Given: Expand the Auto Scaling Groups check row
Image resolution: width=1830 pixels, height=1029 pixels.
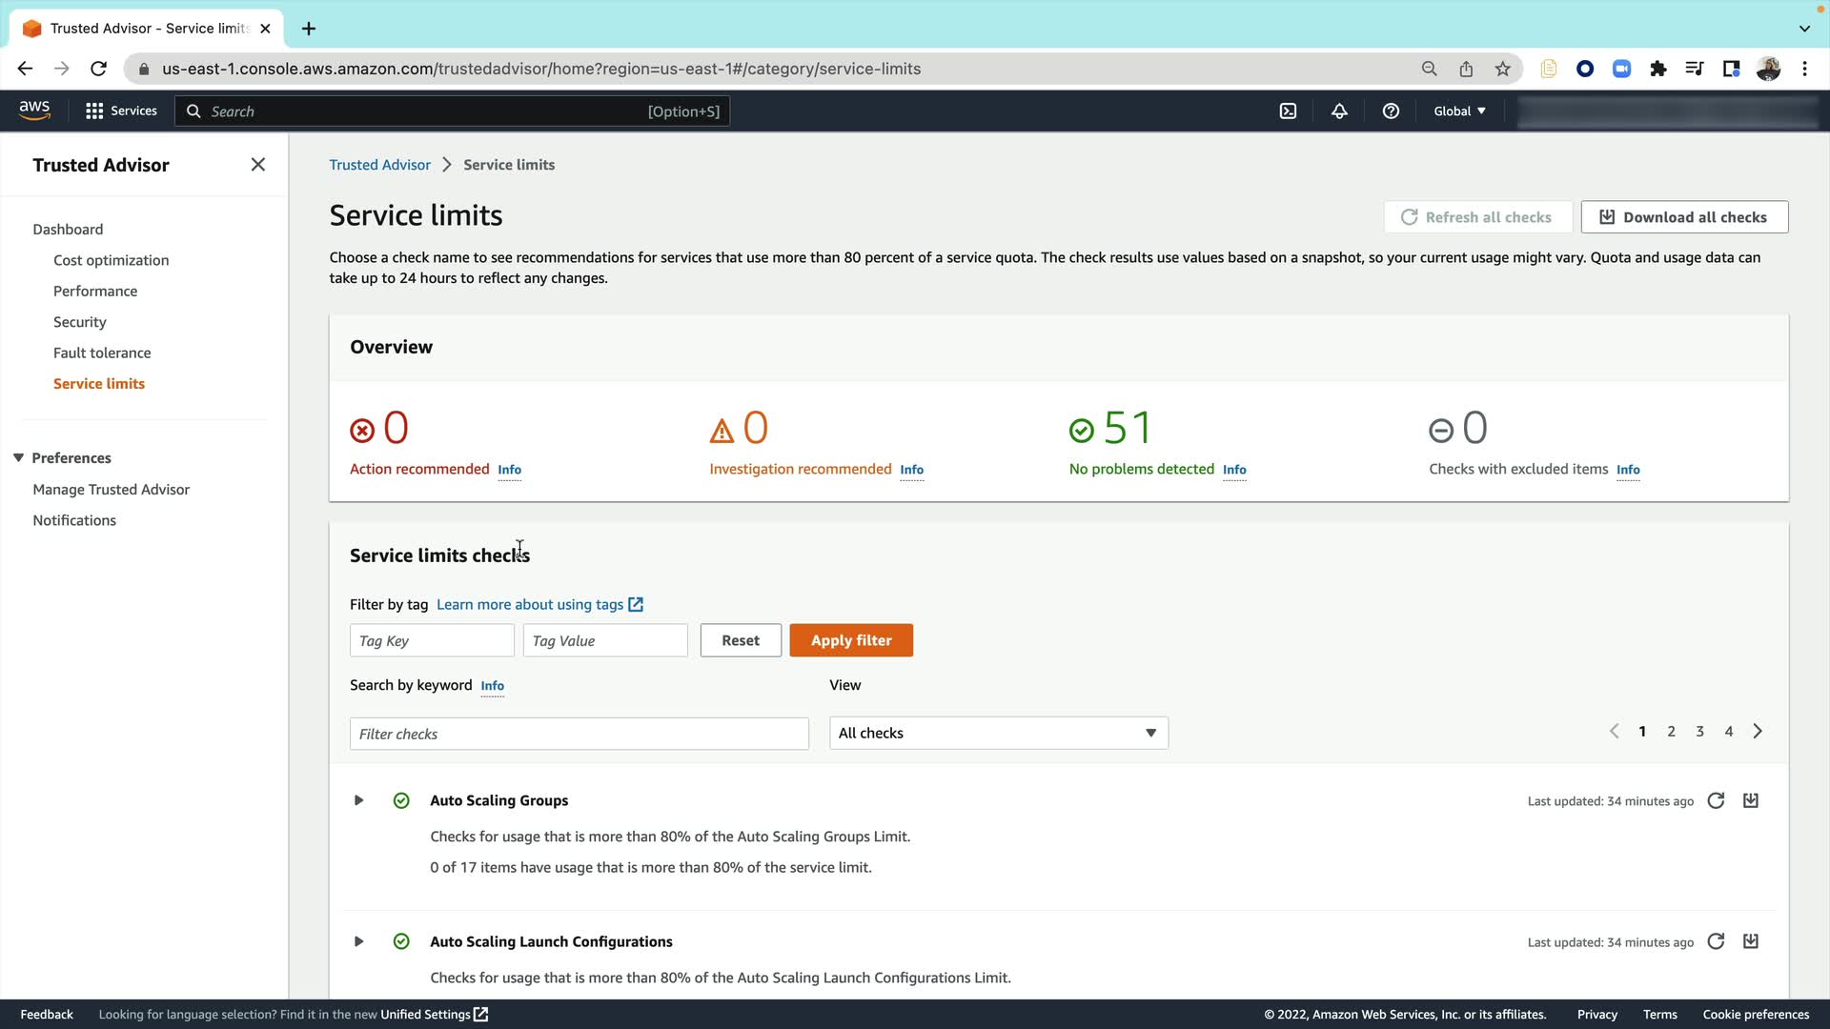Looking at the screenshot, I should click(x=358, y=800).
